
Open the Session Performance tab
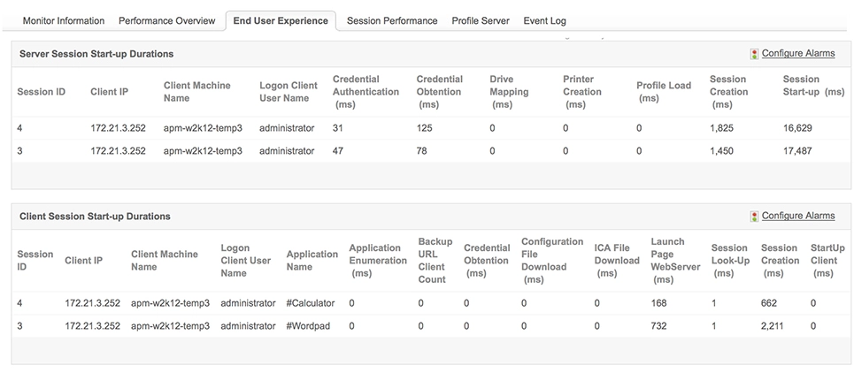tap(392, 20)
